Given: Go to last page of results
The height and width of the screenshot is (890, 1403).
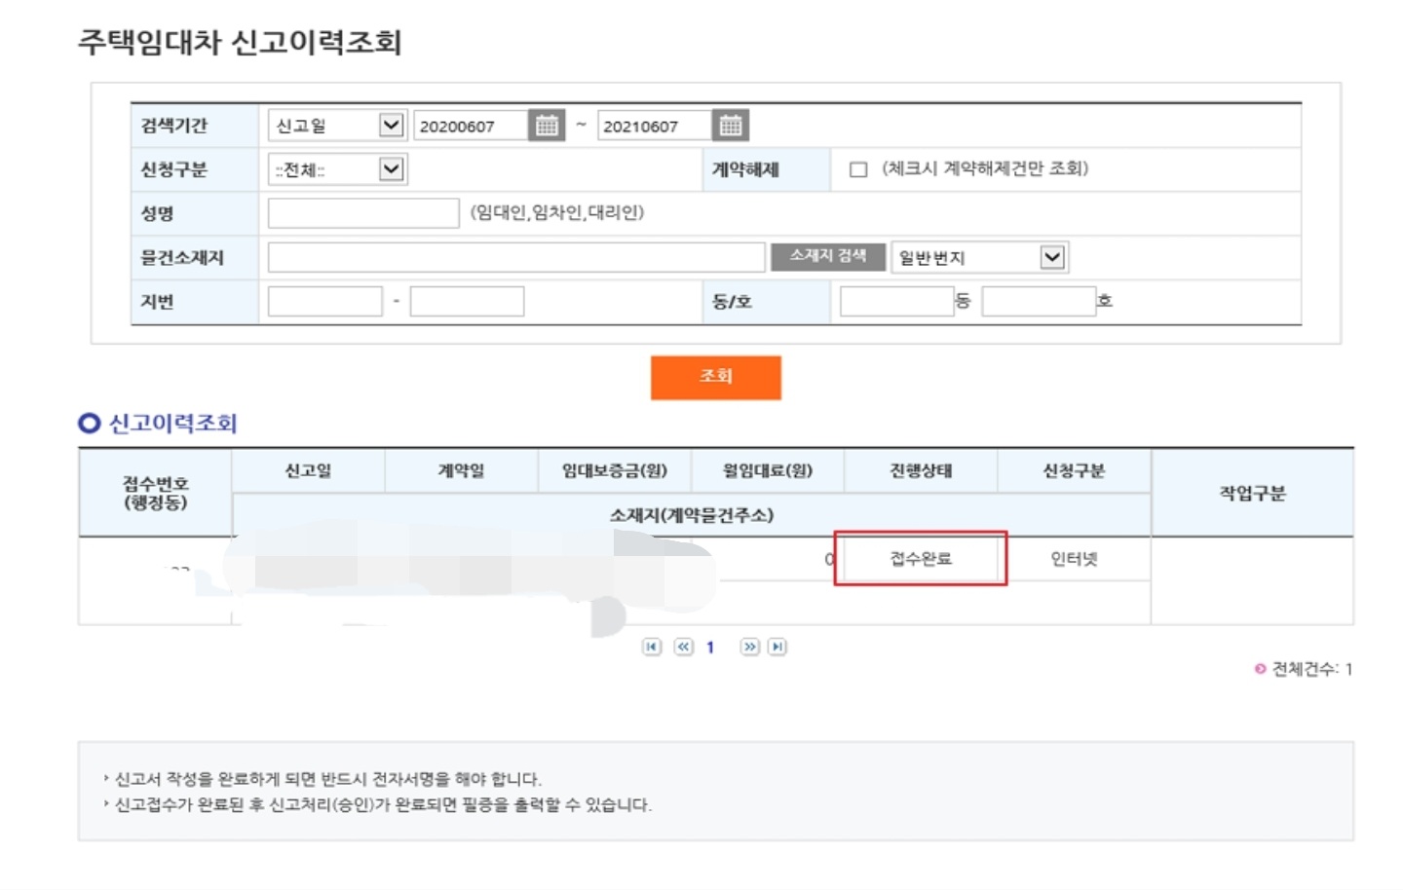Looking at the screenshot, I should [777, 647].
